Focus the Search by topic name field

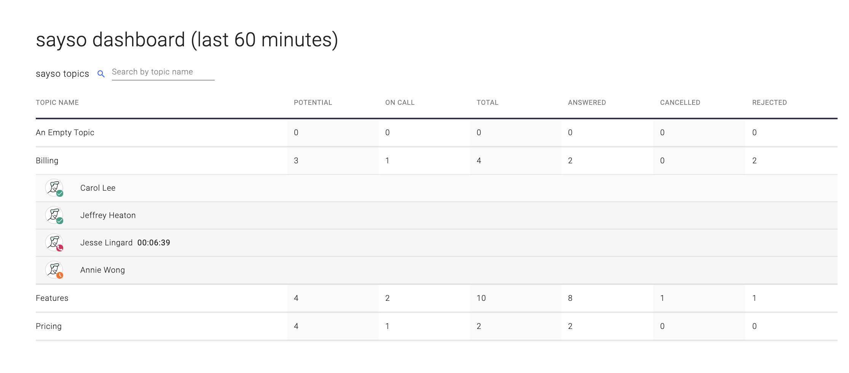163,72
